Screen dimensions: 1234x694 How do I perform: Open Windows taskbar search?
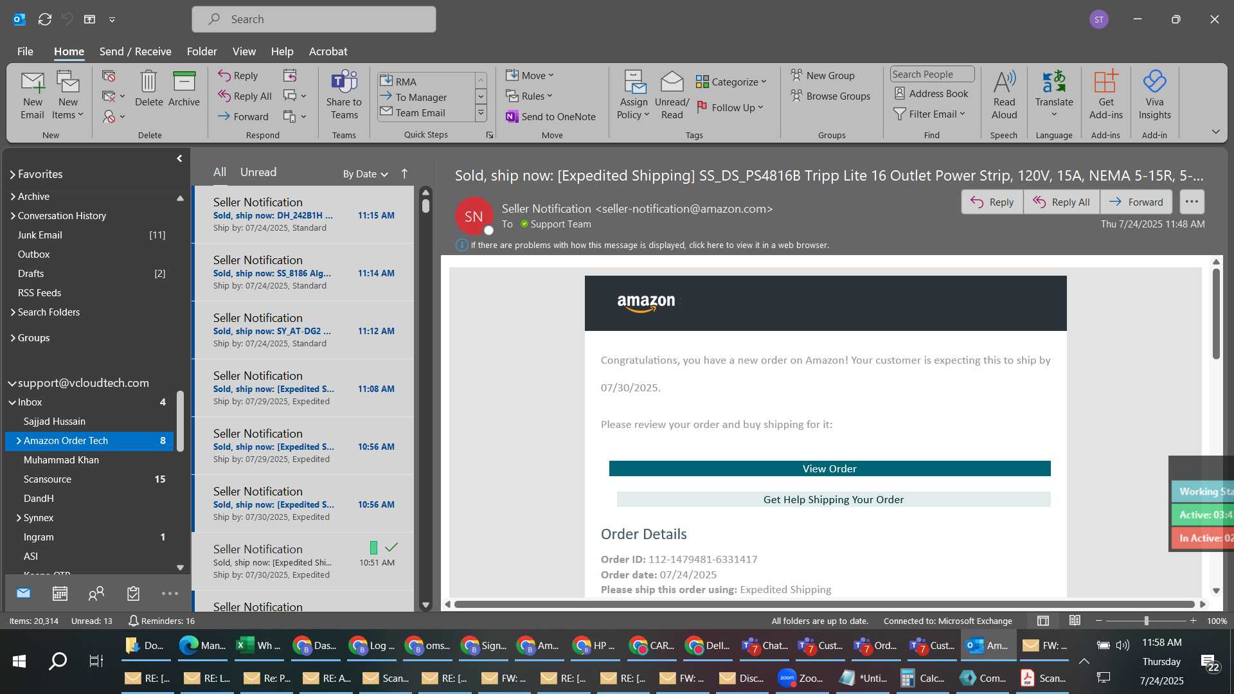pyautogui.click(x=58, y=661)
